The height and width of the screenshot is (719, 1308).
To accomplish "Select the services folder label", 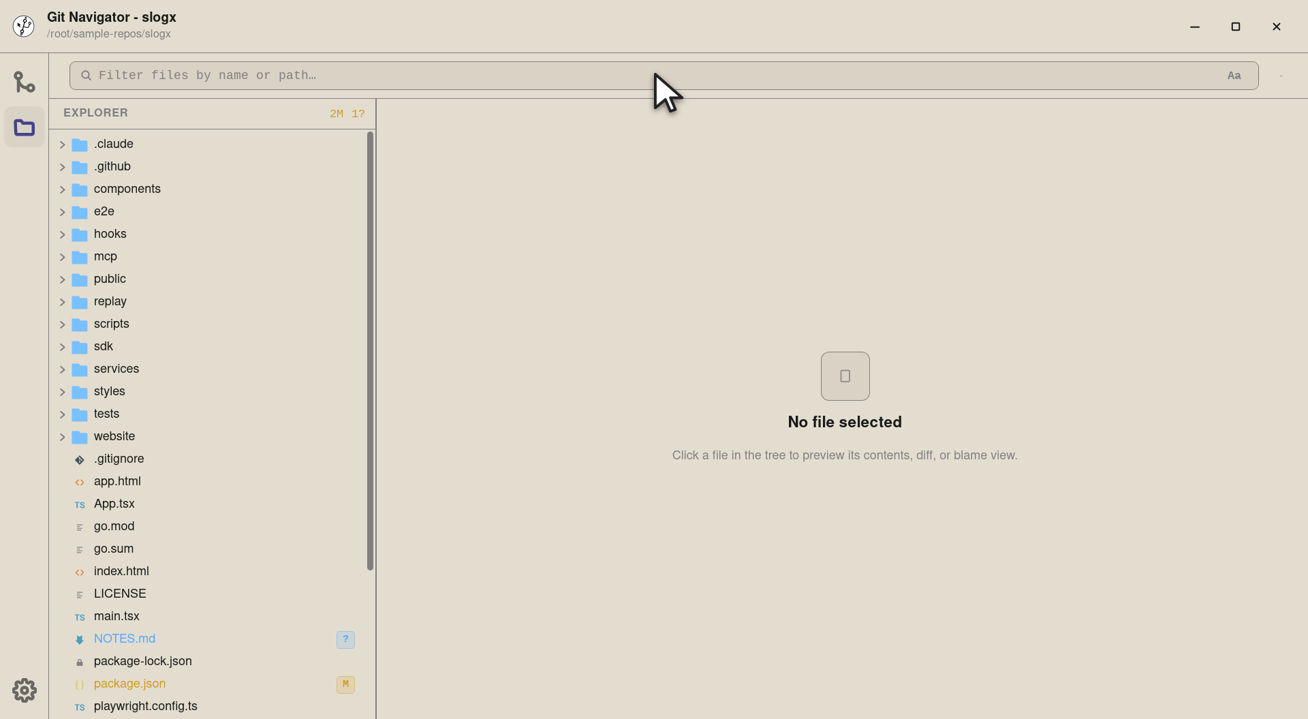I will (x=116, y=369).
